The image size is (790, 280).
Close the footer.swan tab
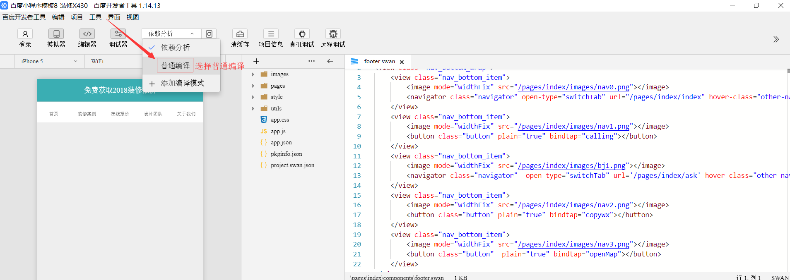402,62
